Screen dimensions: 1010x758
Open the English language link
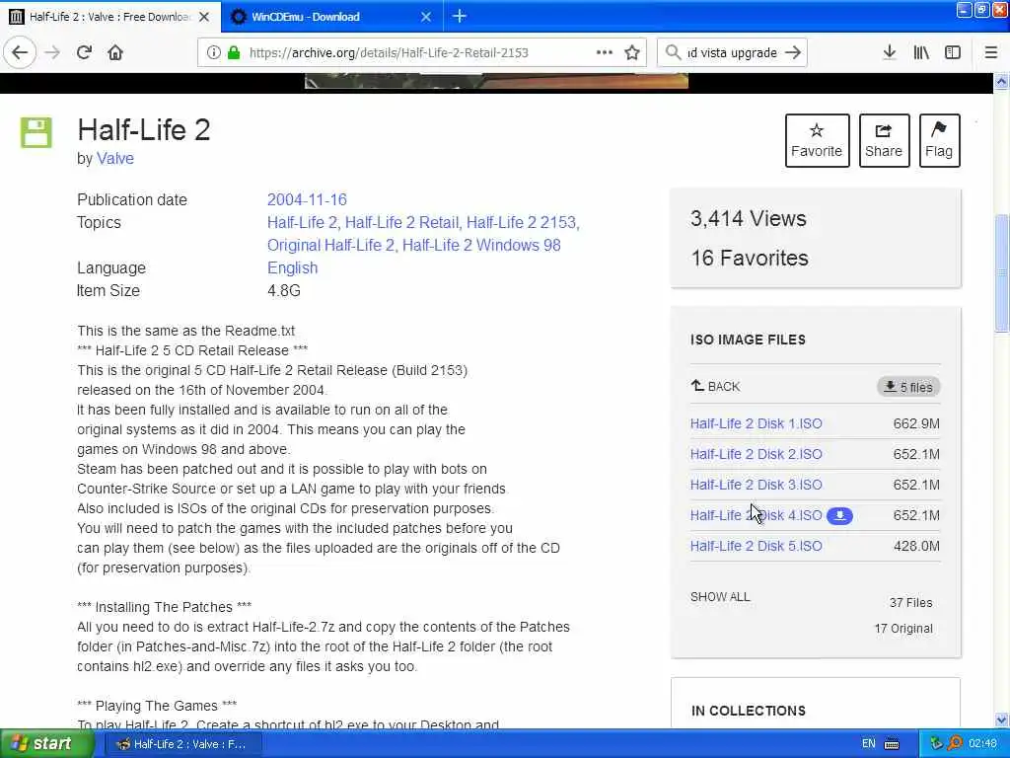coord(292,268)
